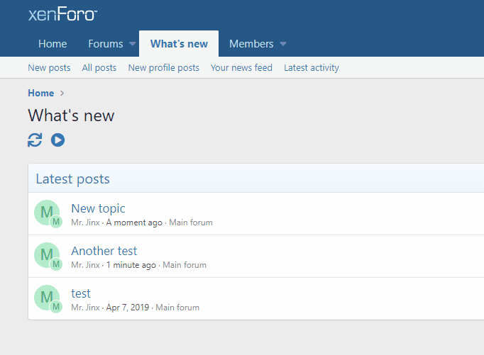Show Latest activity

(312, 68)
